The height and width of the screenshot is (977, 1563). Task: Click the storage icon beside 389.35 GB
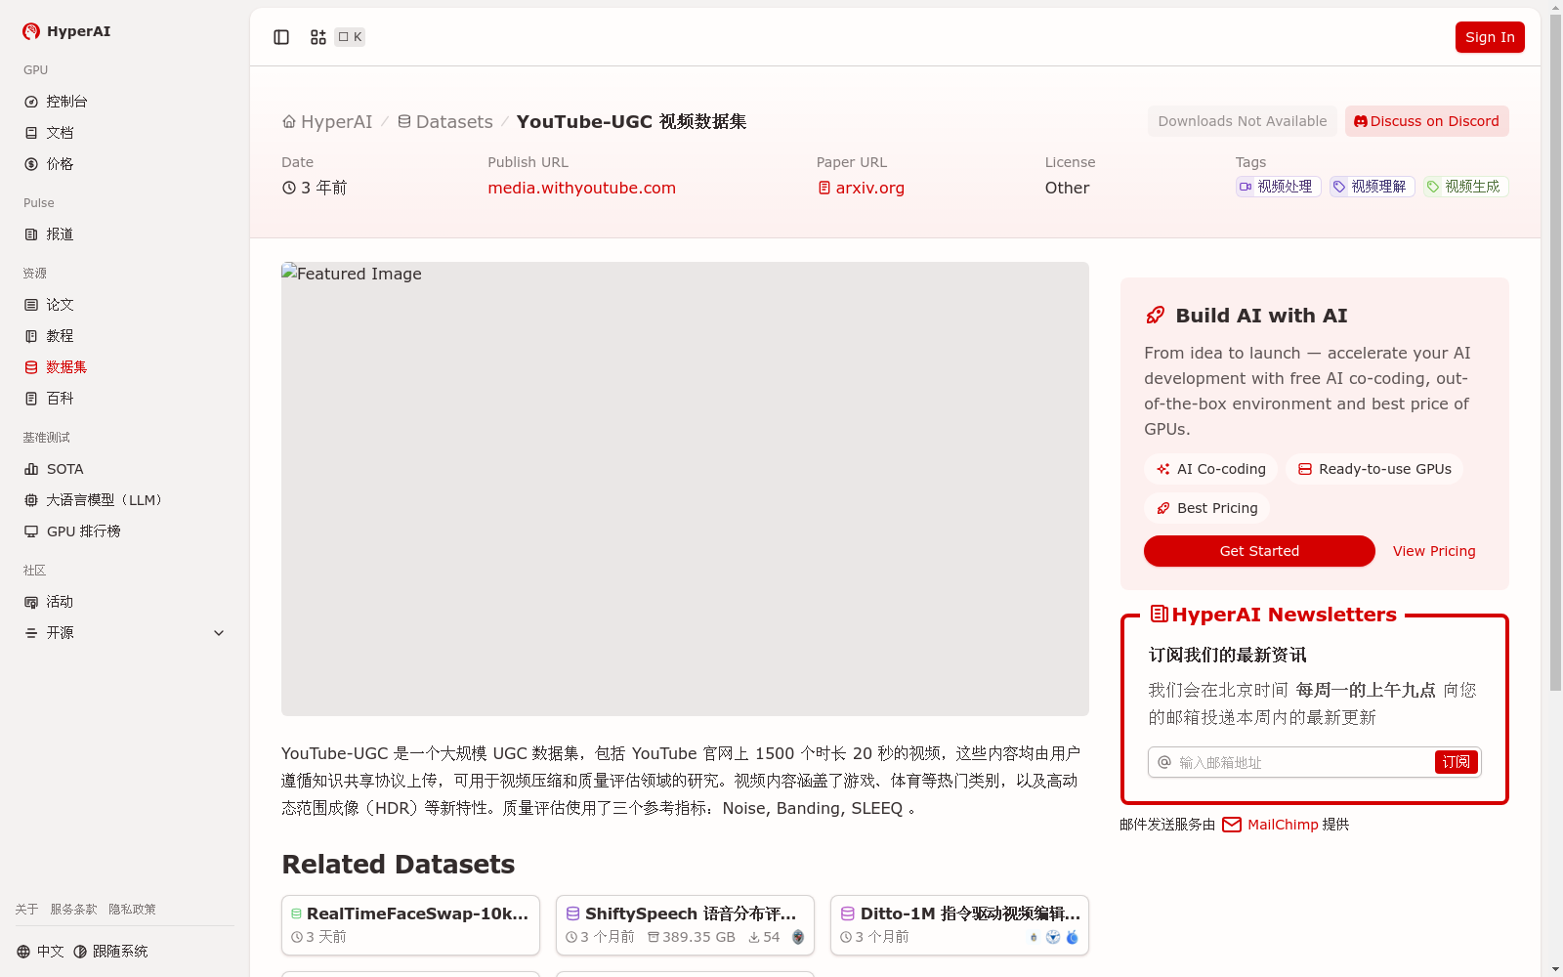click(654, 937)
